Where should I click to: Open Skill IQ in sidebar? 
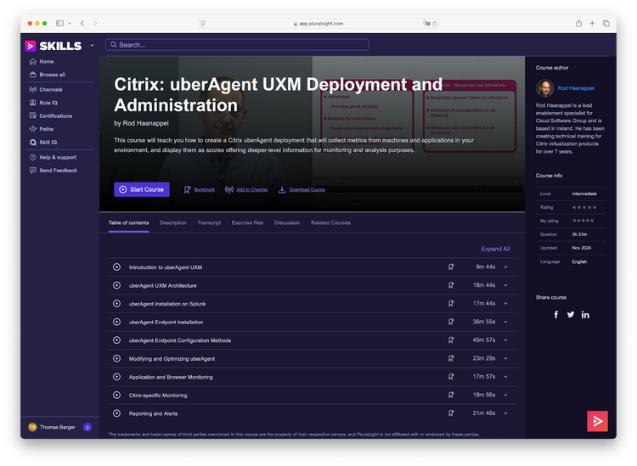43,142
